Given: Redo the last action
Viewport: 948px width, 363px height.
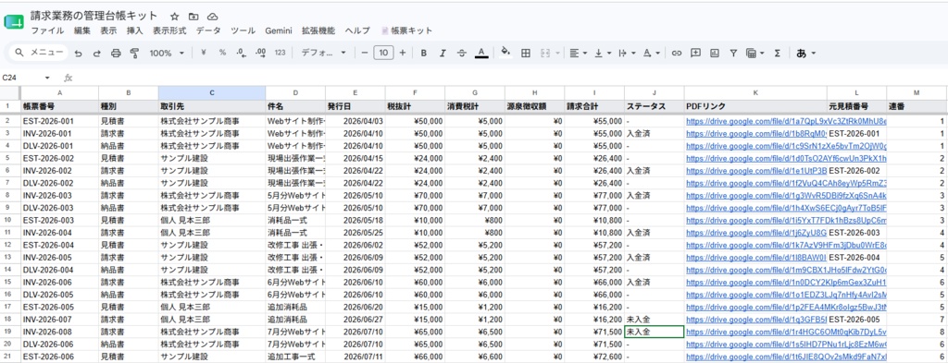Looking at the screenshot, I should coord(96,53).
